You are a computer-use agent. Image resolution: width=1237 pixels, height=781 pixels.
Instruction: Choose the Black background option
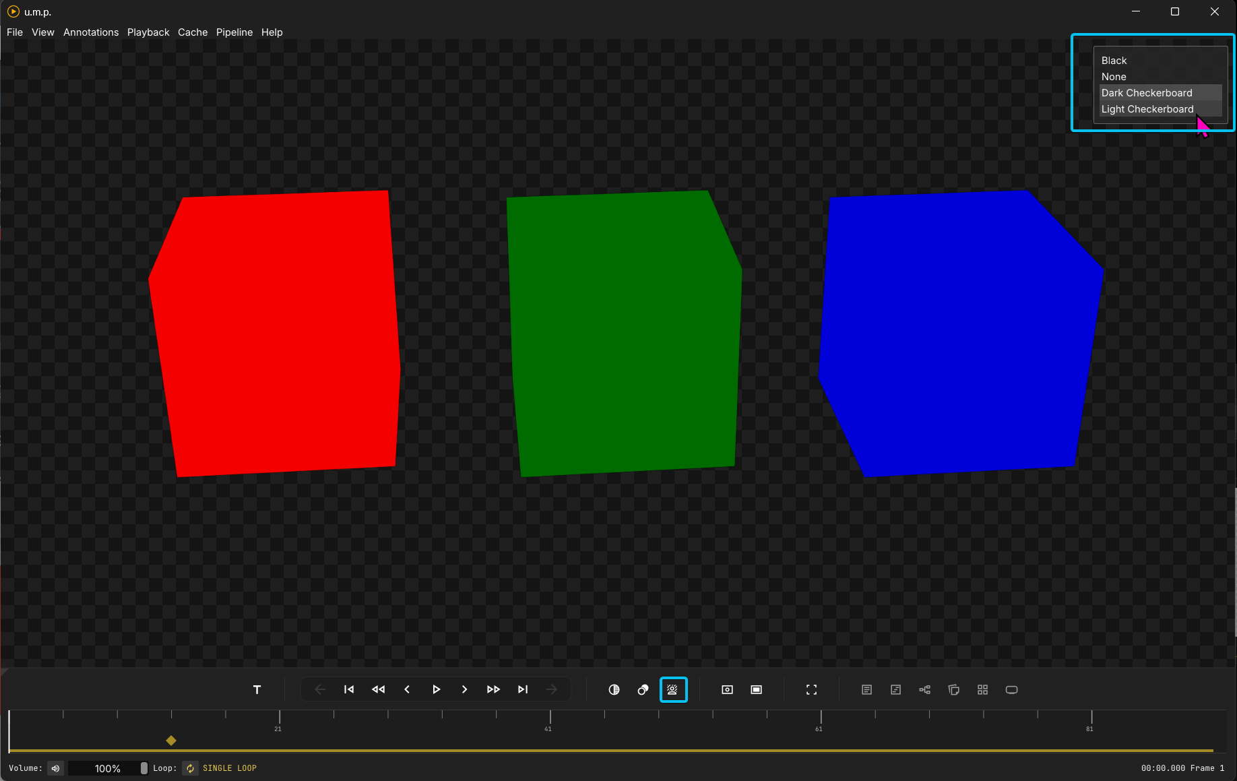point(1114,61)
